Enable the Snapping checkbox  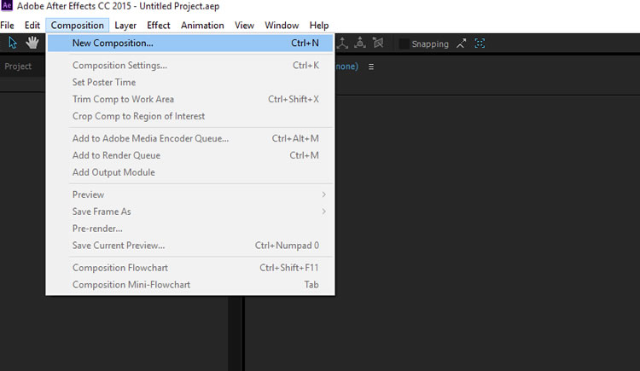point(404,43)
